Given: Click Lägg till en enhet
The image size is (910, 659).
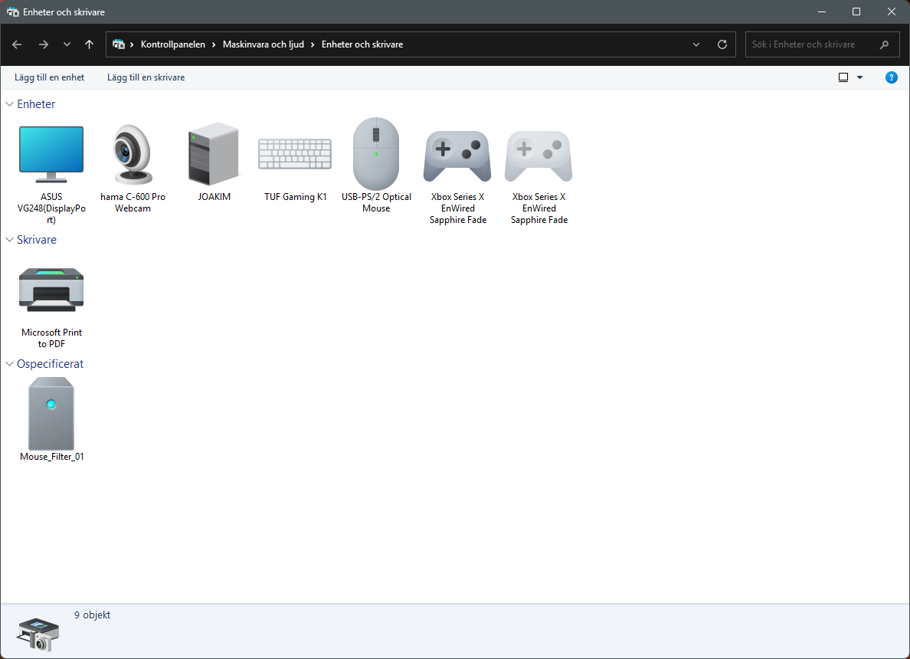Looking at the screenshot, I should pos(49,77).
